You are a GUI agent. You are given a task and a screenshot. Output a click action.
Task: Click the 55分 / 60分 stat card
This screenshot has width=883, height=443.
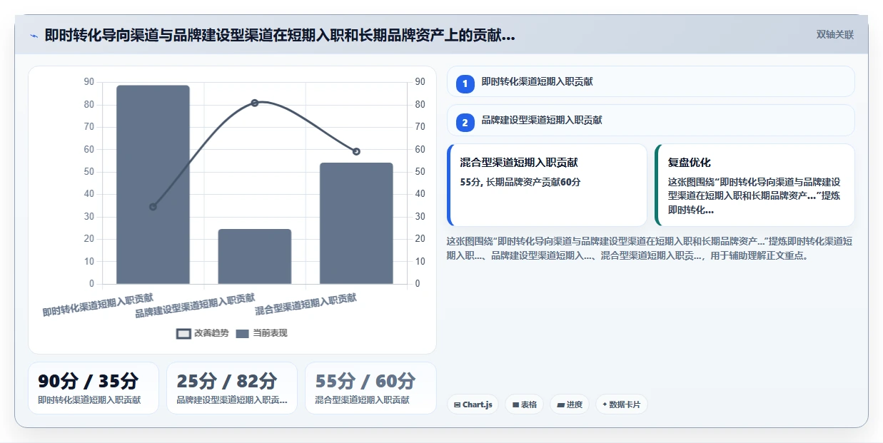[x=370, y=388]
